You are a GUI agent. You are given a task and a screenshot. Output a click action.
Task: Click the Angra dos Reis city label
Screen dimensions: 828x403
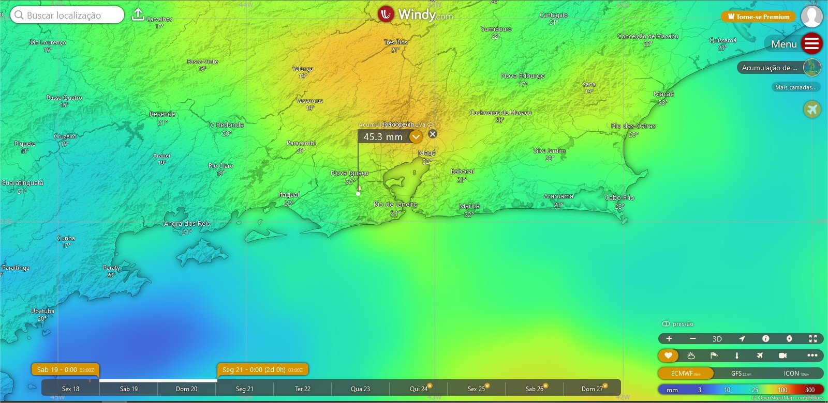tap(187, 224)
